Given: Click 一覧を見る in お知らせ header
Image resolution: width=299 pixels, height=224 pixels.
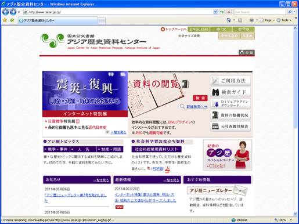Looking at the screenshot, I should pos(101,180).
